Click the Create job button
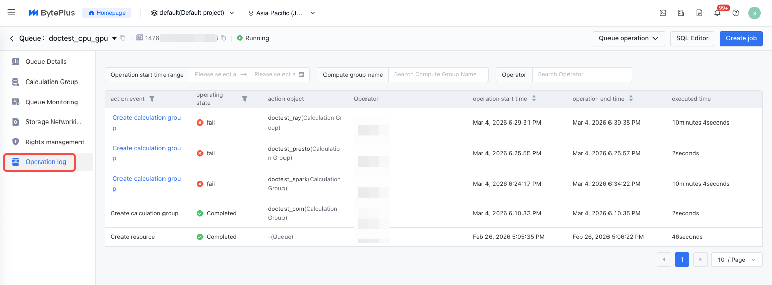772x285 pixels. point(741,38)
